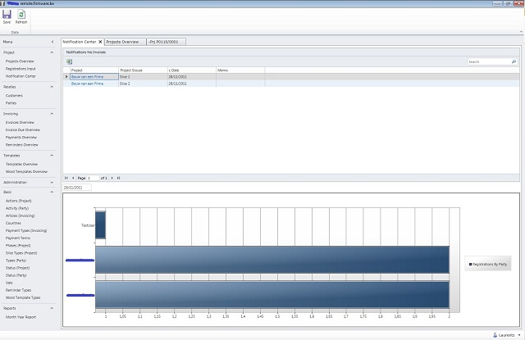Open Reminders Overview in sidebar
This screenshot has width=525, height=340.
22,145
